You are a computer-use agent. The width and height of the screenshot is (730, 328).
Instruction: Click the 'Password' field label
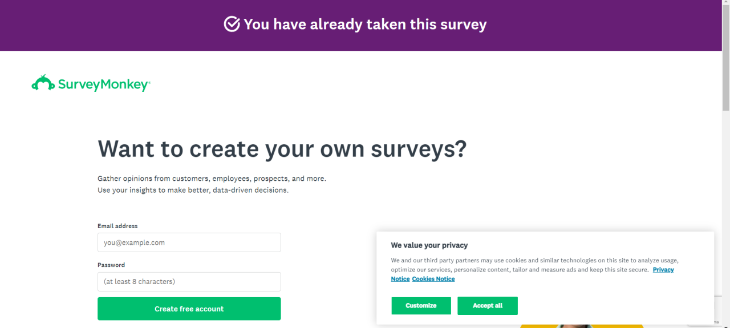click(x=111, y=265)
